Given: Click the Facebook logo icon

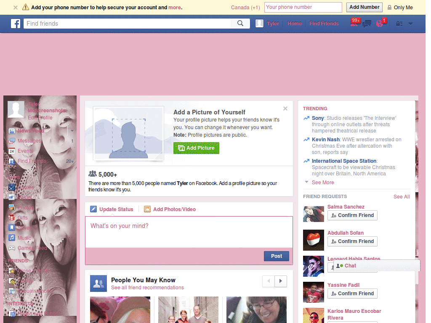Looking at the screenshot, I should pos(16,24).
